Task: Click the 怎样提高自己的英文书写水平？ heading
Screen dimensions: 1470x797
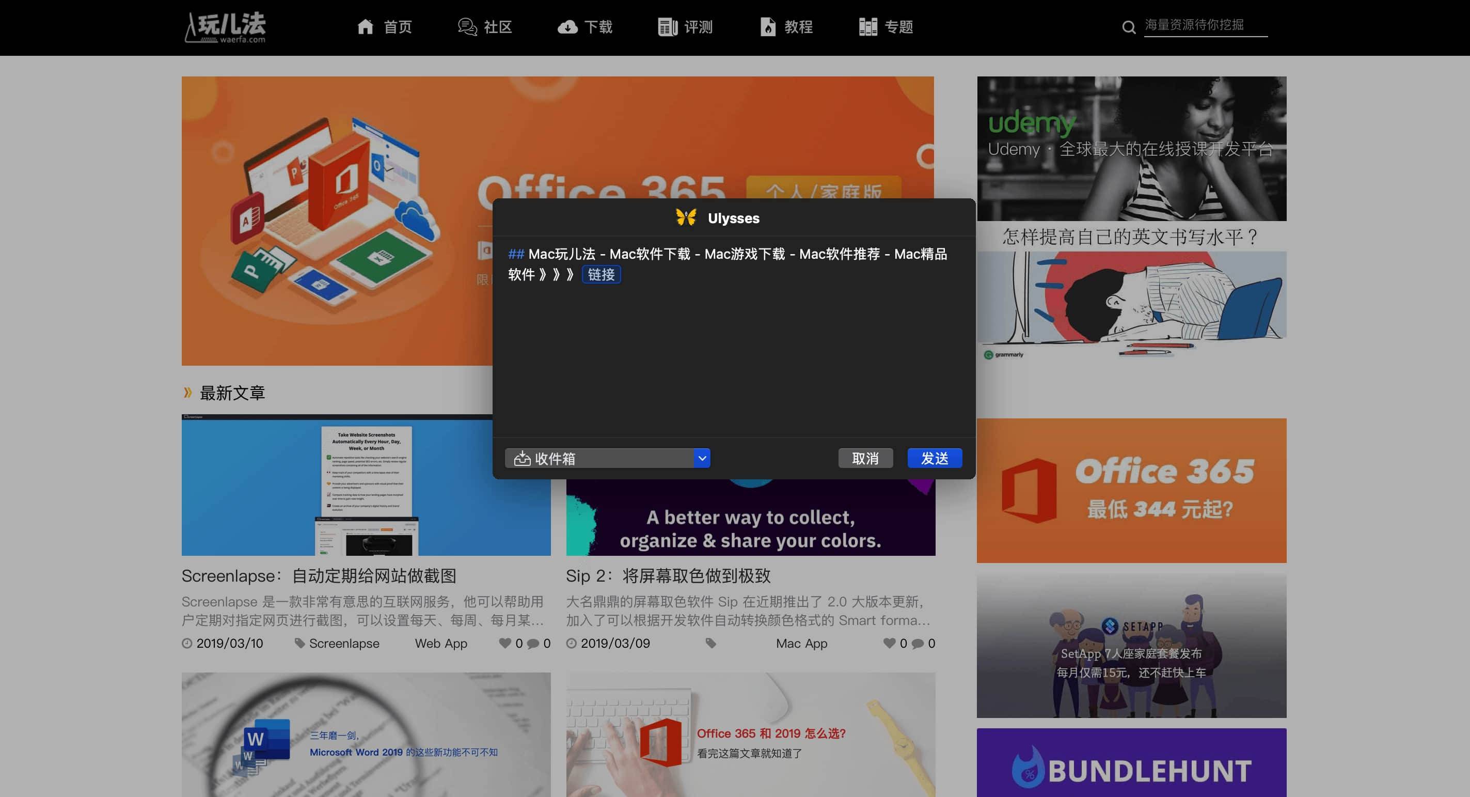Action: tap(1131, 237)
